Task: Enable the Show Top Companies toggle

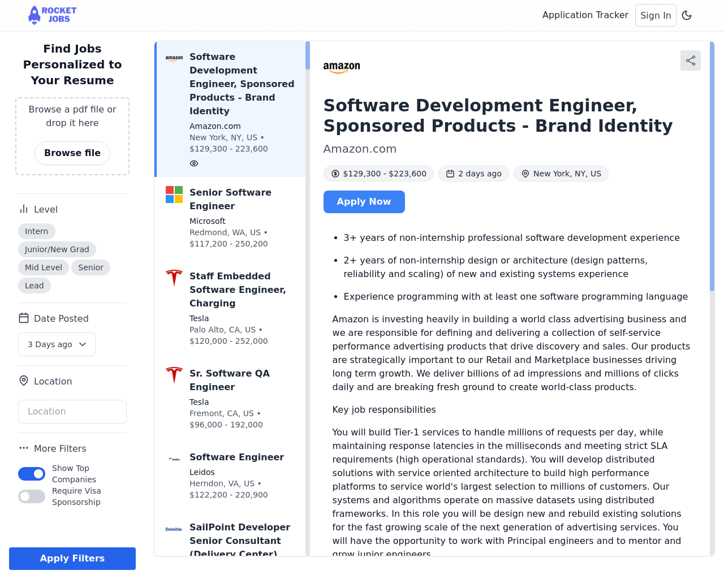Action: [32, 474]
